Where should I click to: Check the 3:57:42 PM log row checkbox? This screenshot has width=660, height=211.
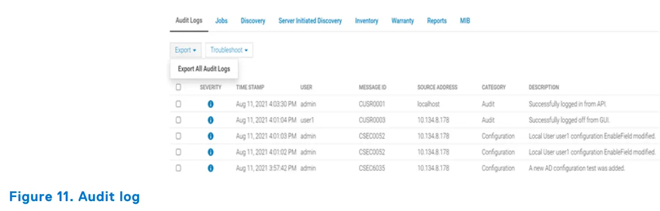178,168
